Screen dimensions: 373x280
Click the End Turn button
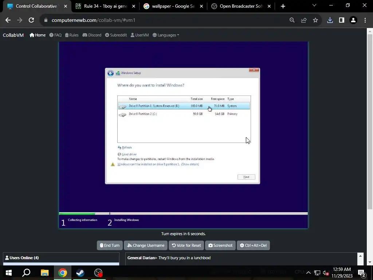pos(110,245)
